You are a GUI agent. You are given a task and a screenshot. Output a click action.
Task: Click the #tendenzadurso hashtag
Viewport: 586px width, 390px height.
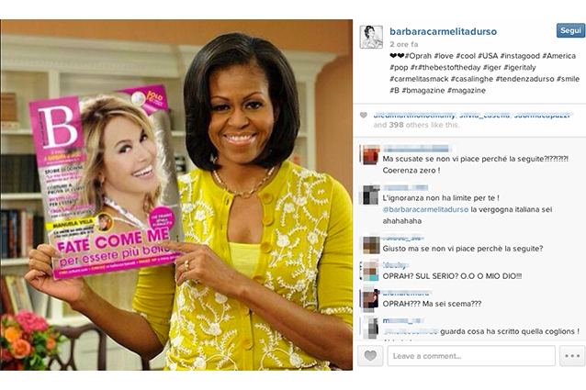(524, 79)
